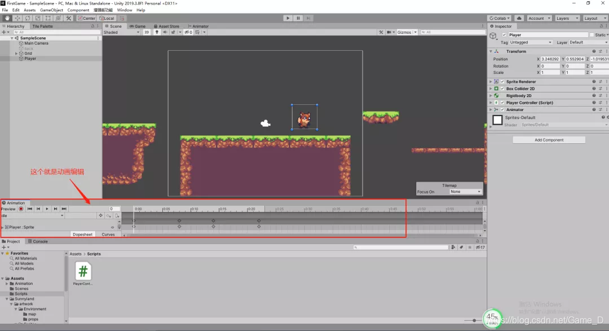
Task: Go to previous keyframe
Action: (38, 209)
